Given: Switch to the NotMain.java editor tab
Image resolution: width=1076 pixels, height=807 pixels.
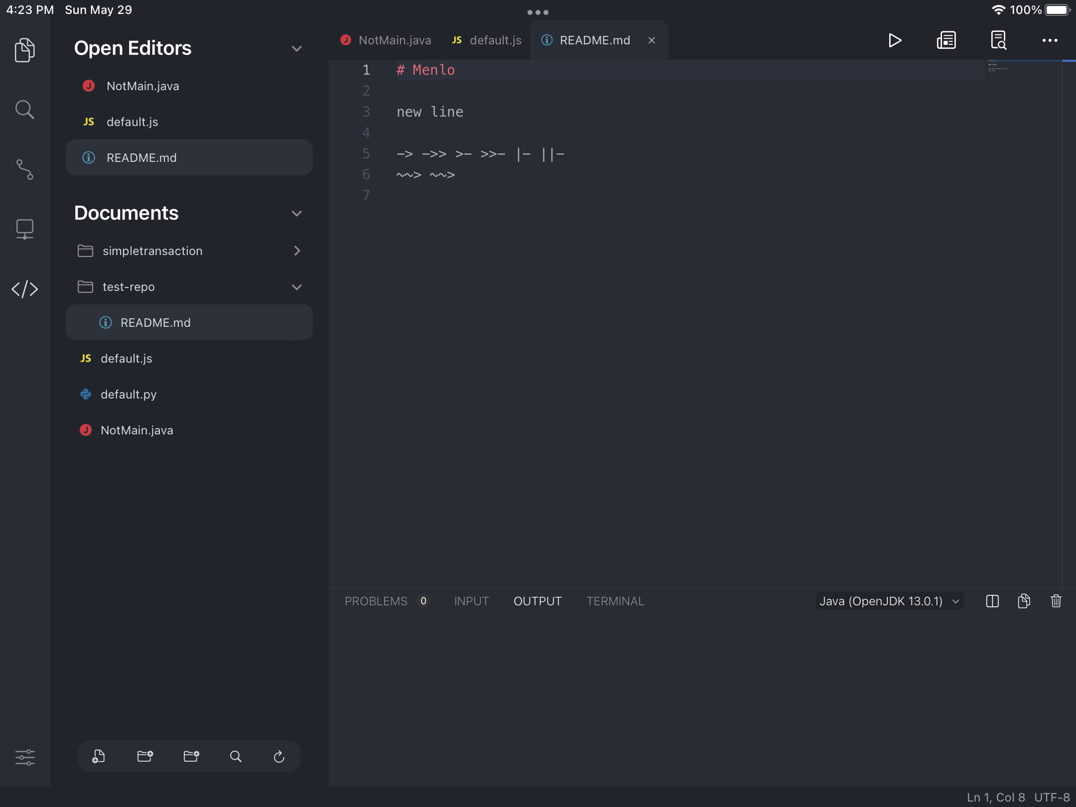Looking at the screenshot, I should pos(394,40).
